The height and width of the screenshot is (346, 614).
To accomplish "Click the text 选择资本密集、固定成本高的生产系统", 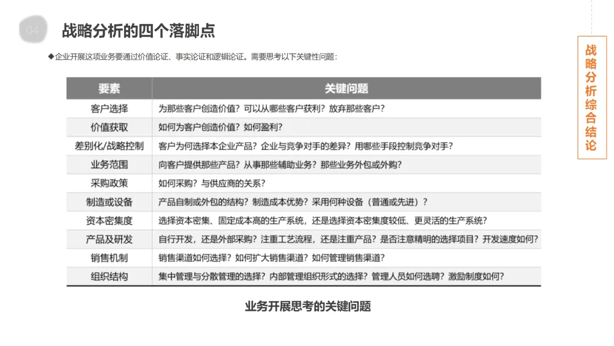I will 231,221.
